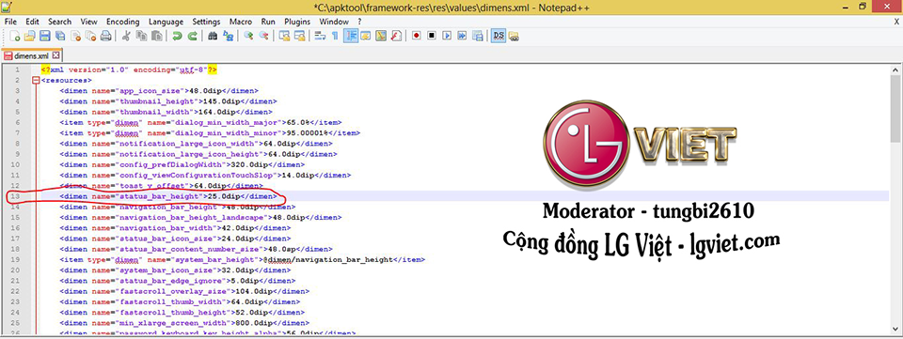This screenshot has height=339, width=903.
Task: Open the Encoding menu
Action: point(123,22)
